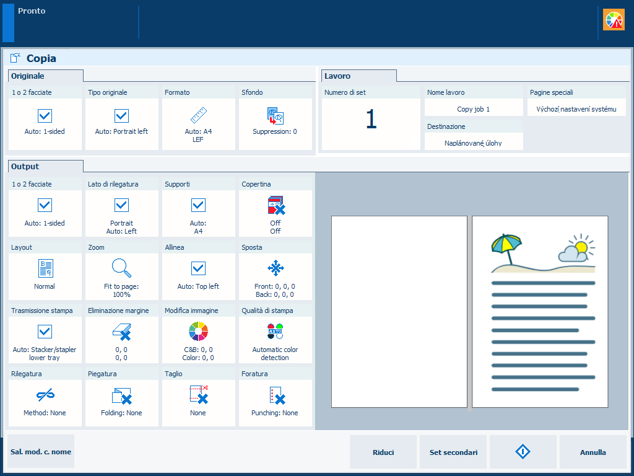The image size is (634, 476).
Task: Open the Destinazione selection field
Action: (474, 143)
